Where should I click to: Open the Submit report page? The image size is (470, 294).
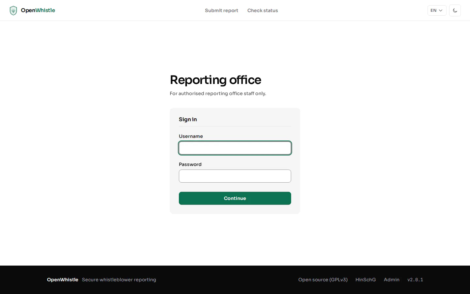(x=222, y=10)
